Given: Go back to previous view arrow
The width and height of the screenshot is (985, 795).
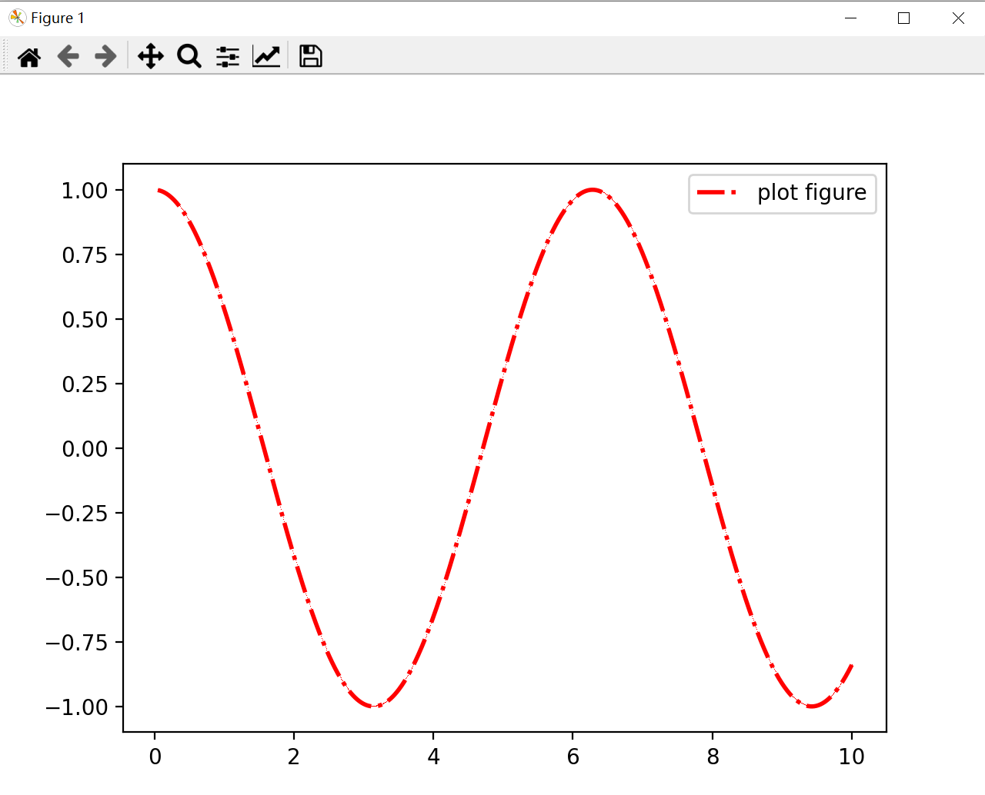Looking at the screenshot, I should [68, 56].
